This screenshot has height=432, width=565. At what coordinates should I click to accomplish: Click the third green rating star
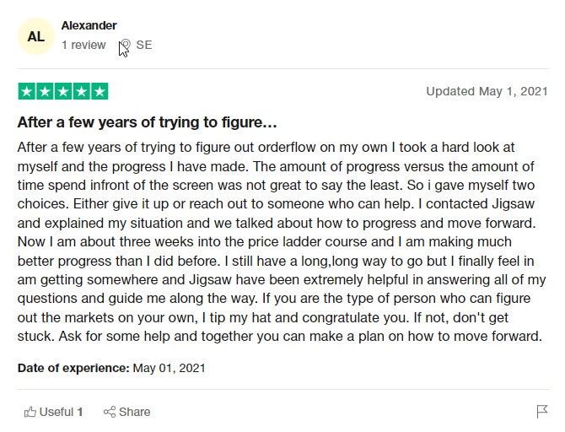(x=63, y=91)
